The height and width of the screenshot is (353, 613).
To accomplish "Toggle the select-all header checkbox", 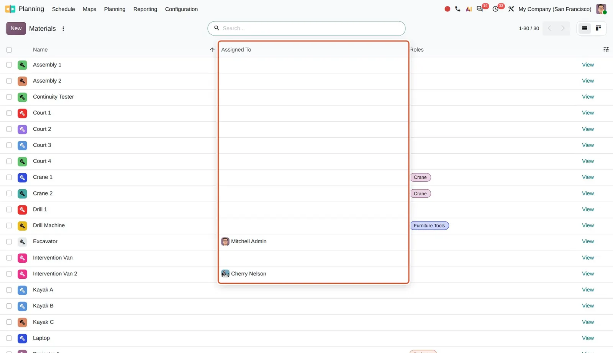I will click(x=9, y=50).
